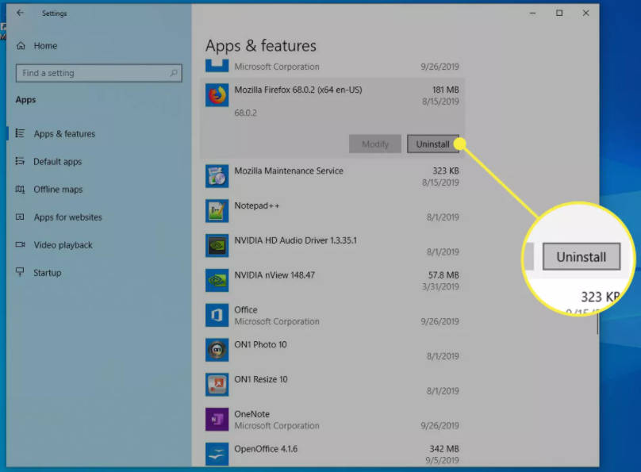Click the Mozilla Firefox app icon

point(217,96)
